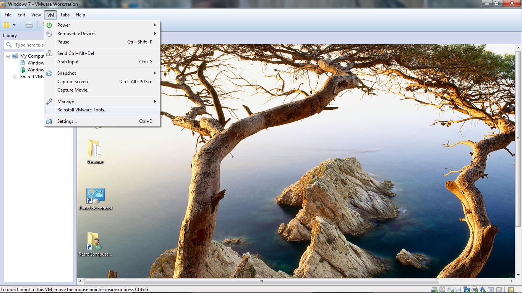Click the 'To direct input to this VM' status text
The height and width of the screenshot is (293, 522).
point(75,290)
